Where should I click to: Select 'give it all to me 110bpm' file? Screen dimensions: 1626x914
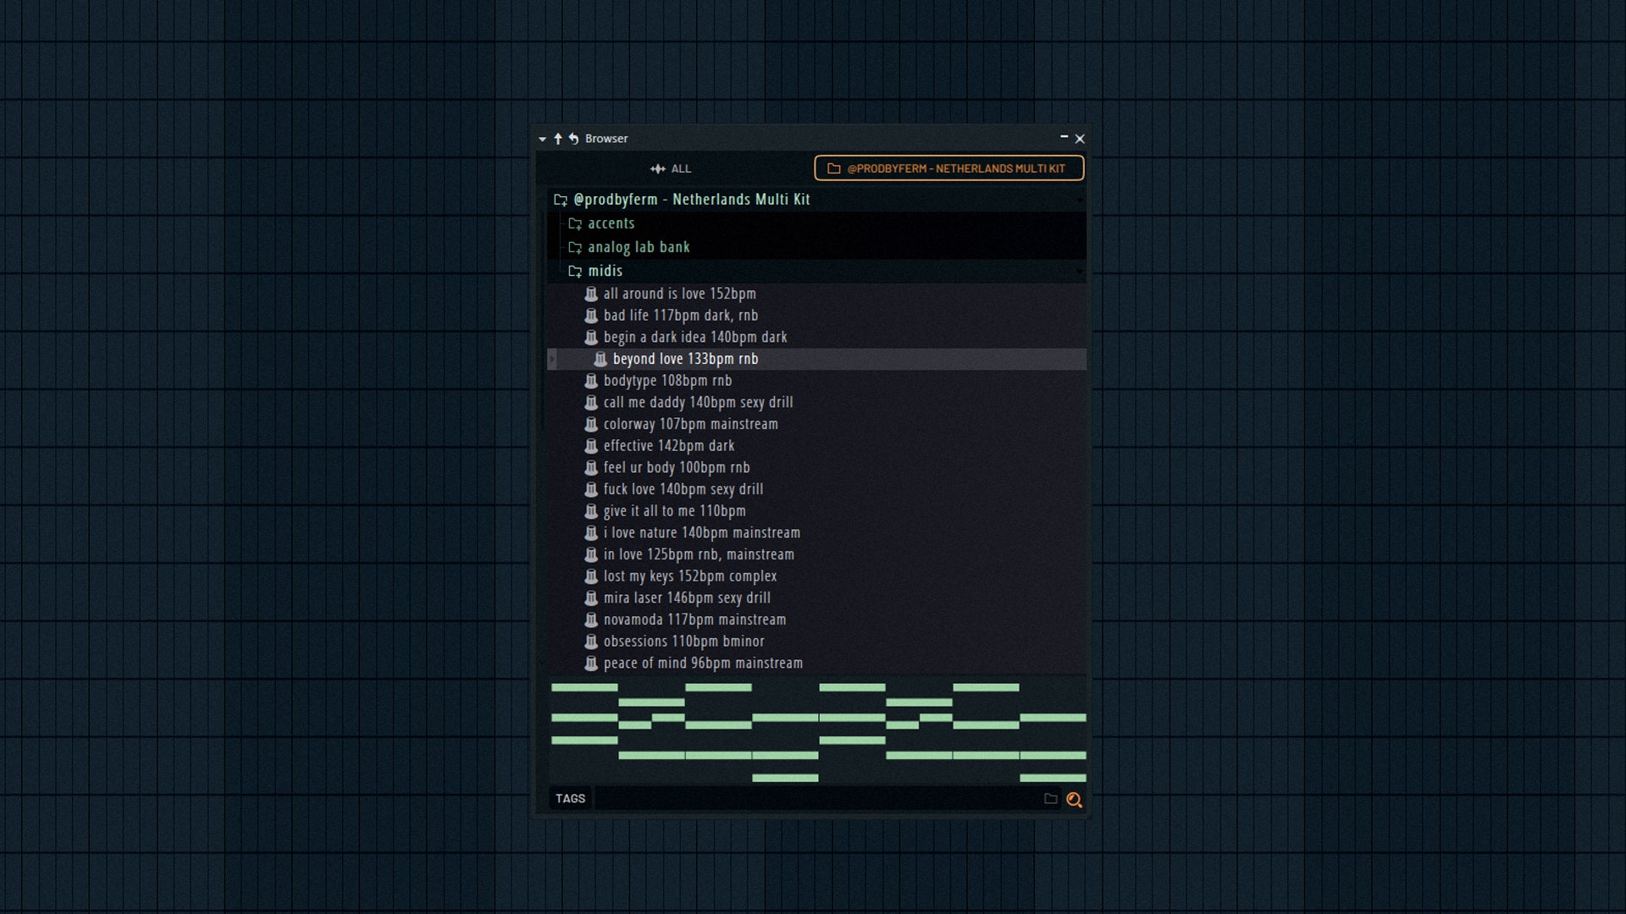coord(816,511)
